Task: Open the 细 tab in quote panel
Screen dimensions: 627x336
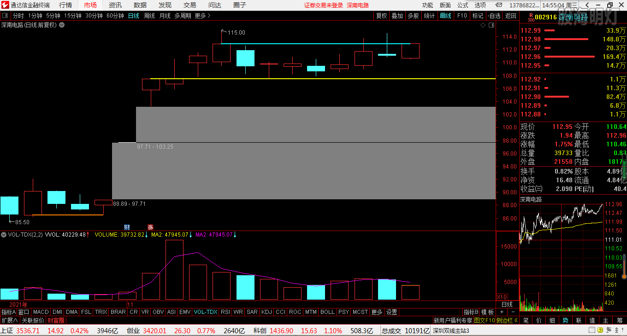Action: [x=552, y=320]
